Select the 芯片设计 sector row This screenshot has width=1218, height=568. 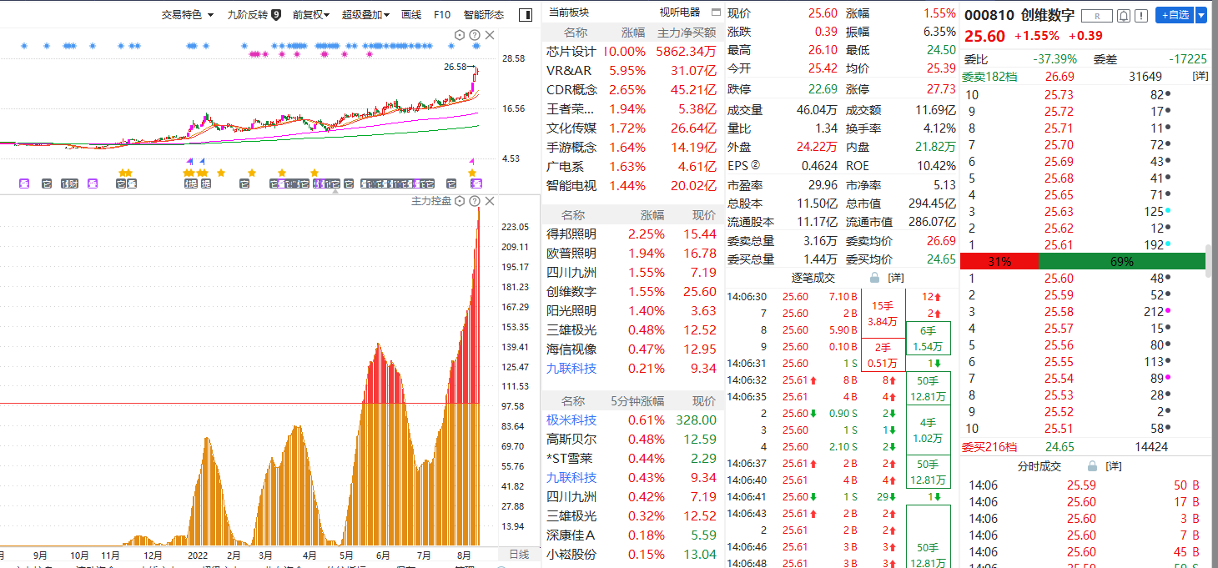[x=632, y=51]
